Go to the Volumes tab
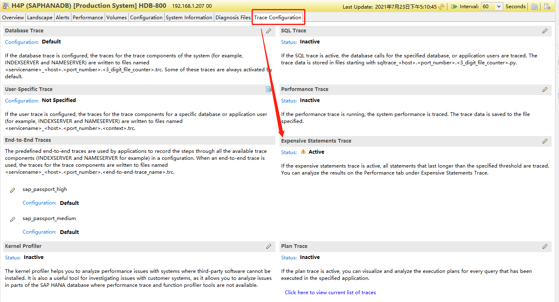The width and height of the screenshot is (559, 302). point(117,18)
